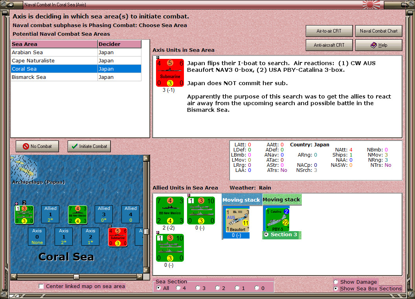The height and width of the screenshot is (299, 415).
Task: Click the map vertical scrollbar thumb
Action: tap(146, 232)
